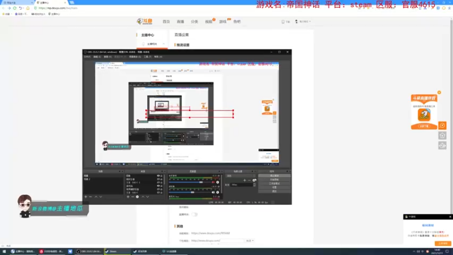The image size is (453, 255).
Task: Open 工具(T) menu in OBS
Action: (148, 57)
